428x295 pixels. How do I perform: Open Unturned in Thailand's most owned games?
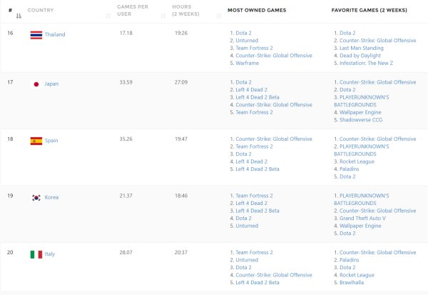(x=247, y=41)
